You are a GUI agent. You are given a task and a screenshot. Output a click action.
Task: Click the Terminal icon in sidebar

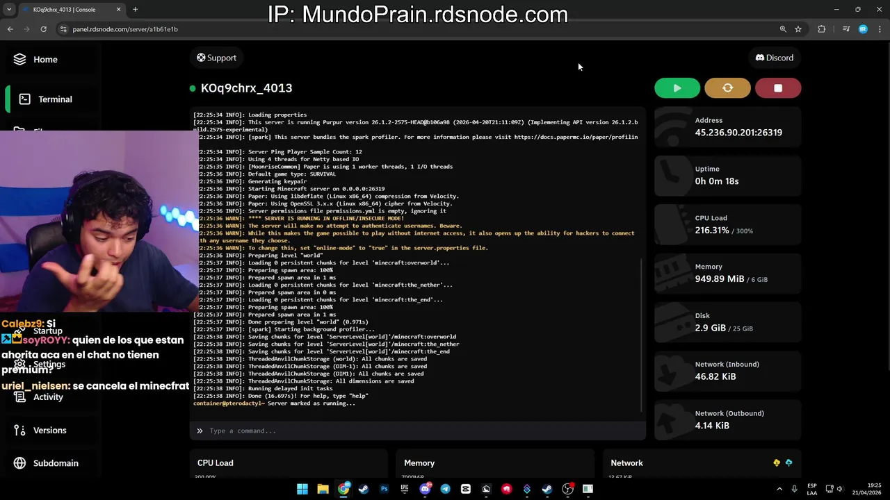click(x=24, y=99)
